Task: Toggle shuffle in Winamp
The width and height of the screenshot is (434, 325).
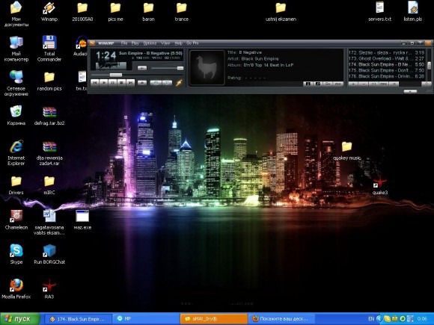Action: click(x=156, y=83)
